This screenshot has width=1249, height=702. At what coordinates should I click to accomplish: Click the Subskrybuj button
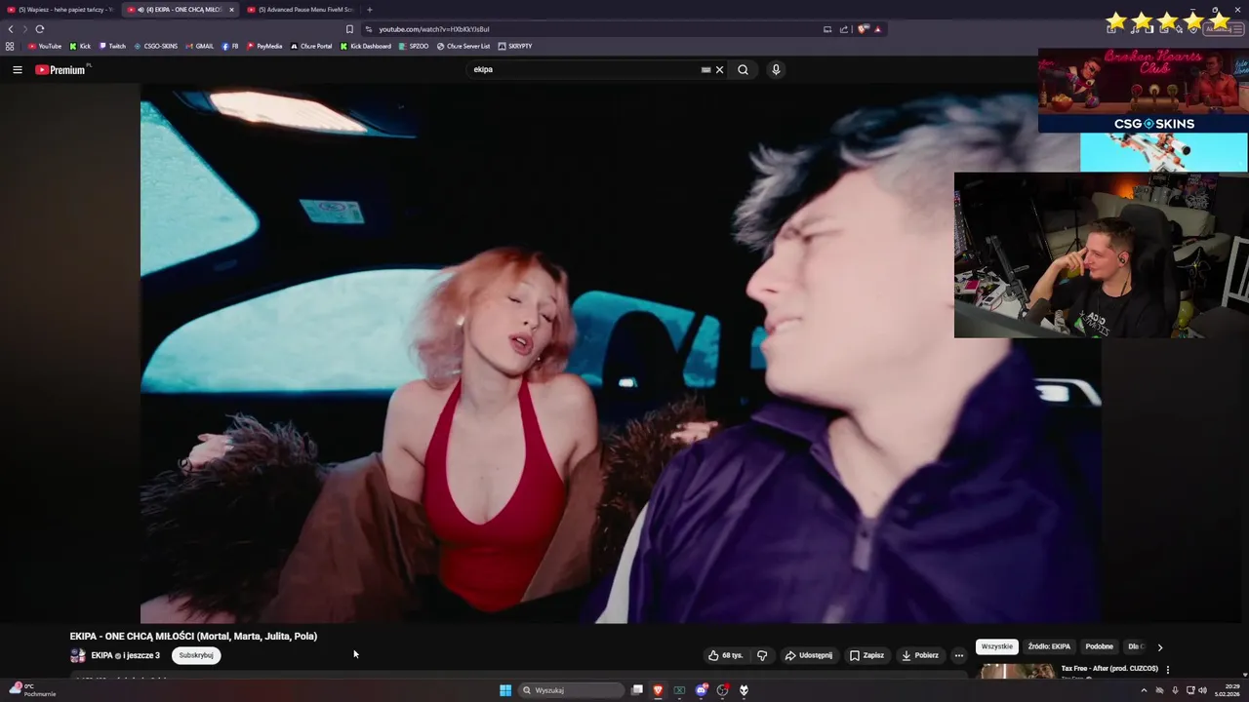[196, 655]
